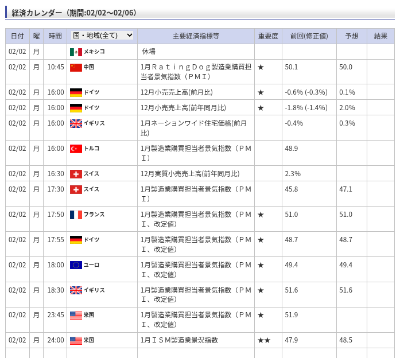Click the China flag icon
The width and height of the screenshot is (400, 358).
[x=76, y=67]
